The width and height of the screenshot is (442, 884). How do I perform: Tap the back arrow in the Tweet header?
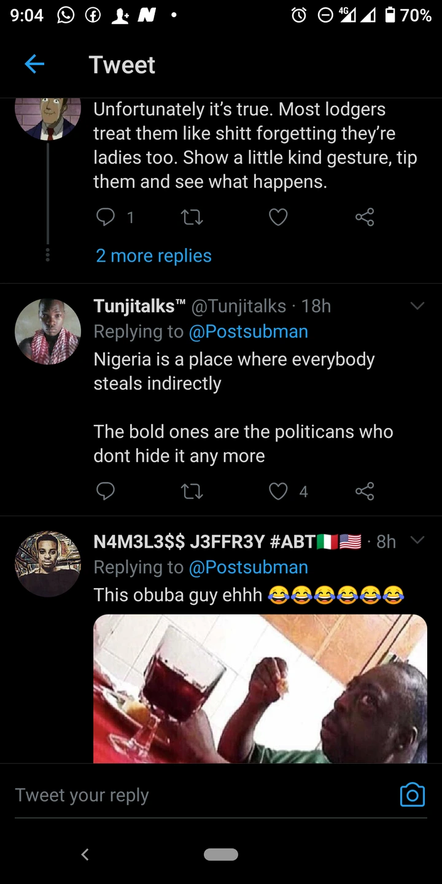[x=34, y=64]
